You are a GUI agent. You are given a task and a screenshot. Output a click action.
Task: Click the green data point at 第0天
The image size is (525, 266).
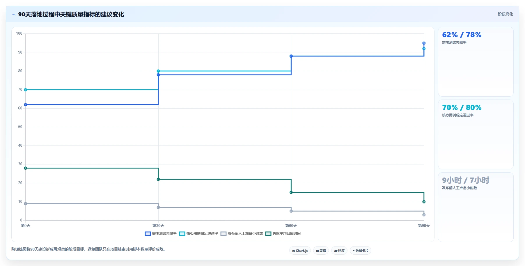coord(26,168)
